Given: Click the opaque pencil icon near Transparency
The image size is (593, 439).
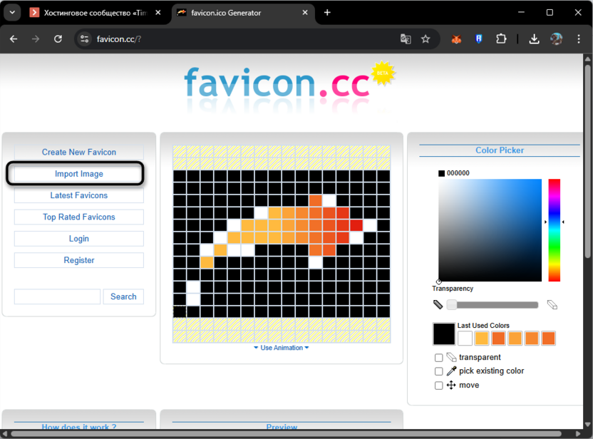Looking at the screenshot, I should [438, 304].
